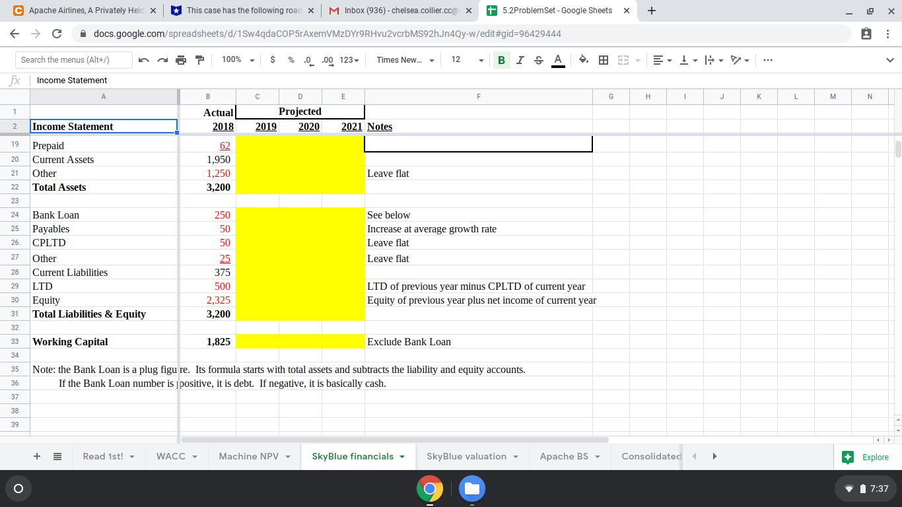Click the Search the menus box
Screen dimensions: 902x507
click(x=73, y=59)
